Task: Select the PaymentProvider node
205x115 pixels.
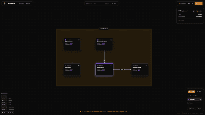Action: click(x=140, y=70)
